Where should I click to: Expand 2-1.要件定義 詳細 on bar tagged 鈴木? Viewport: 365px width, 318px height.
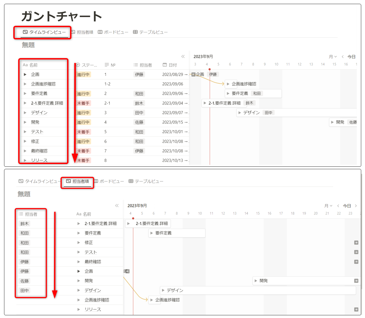tap(205, 103)
